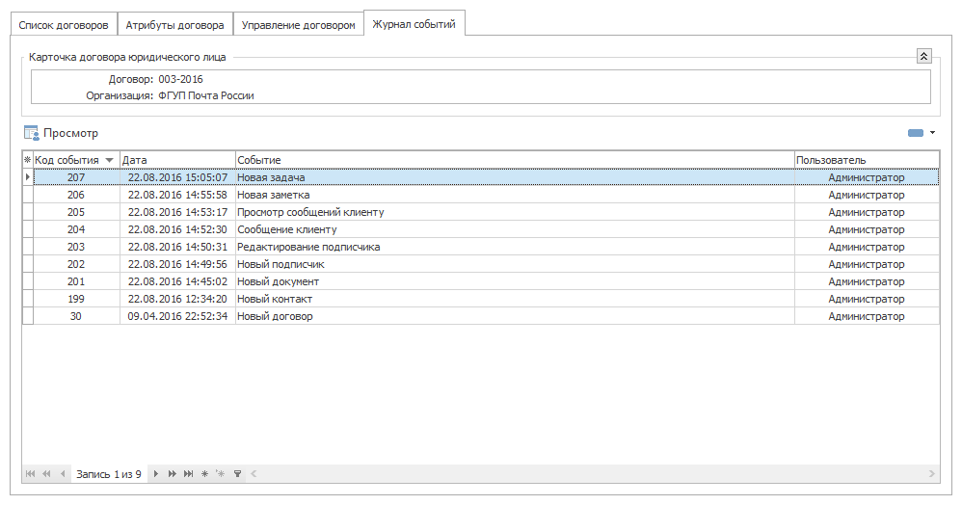Click Администратор in the Новый договор row
Screen dimensions: 962x505
click(867, 316)
